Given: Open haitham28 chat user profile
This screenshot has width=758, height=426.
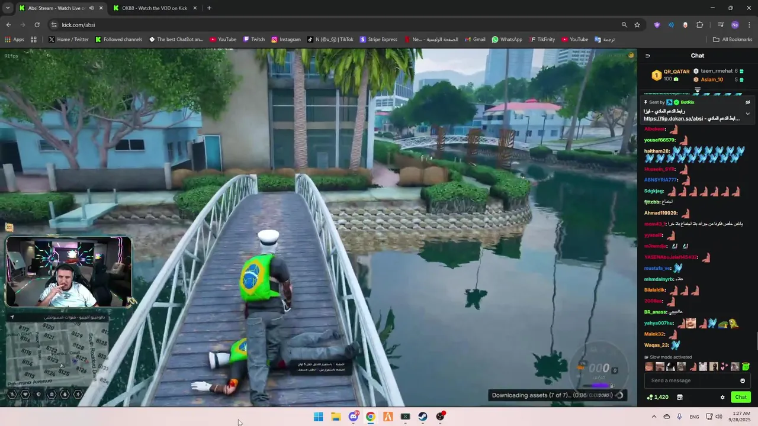Looking at the screenshot, I should click(x=657, y=151).
